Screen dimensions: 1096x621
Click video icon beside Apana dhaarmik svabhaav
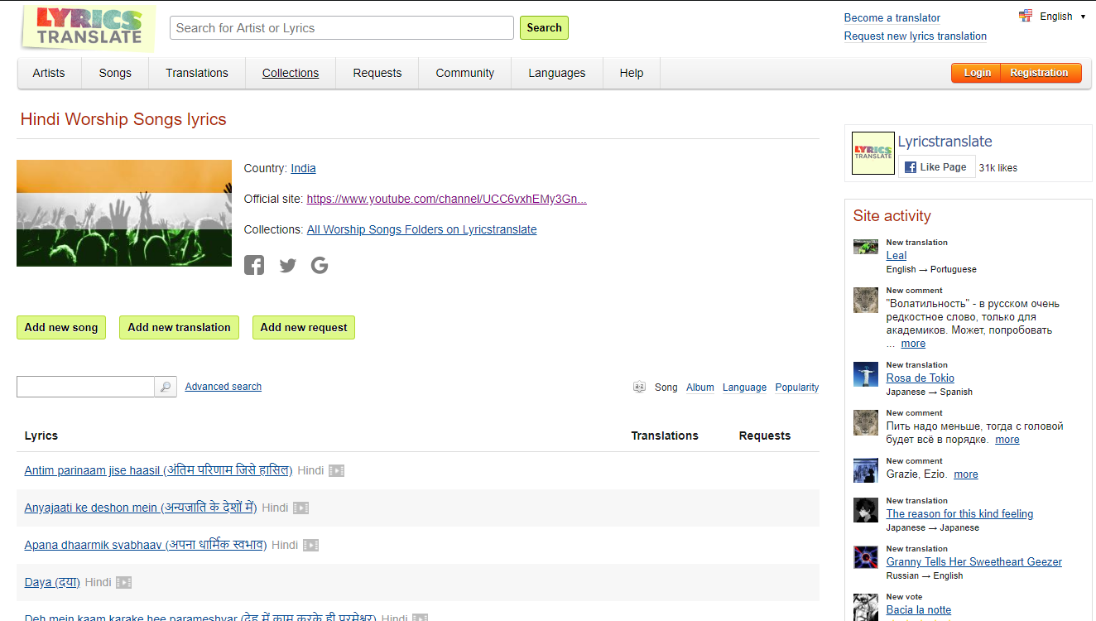[310, 546]
